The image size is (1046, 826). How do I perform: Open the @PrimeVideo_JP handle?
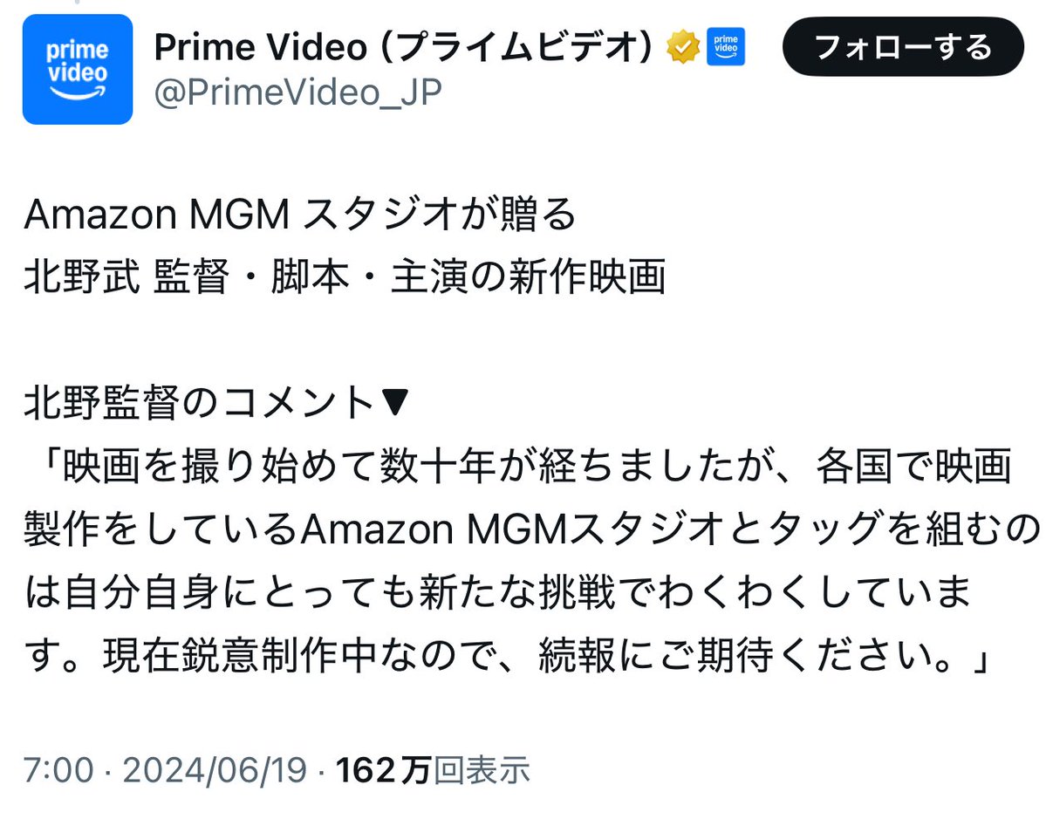click(x=298, y=92)
